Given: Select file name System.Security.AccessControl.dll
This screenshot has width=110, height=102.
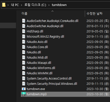Looking at the screenshot, I should (49, 79).
